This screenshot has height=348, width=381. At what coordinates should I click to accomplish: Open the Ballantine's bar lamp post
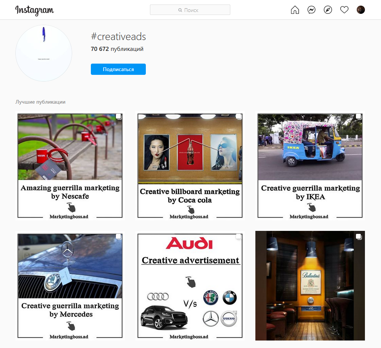[x=310, y=286]
